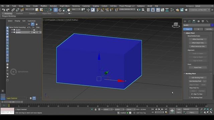This screenshot has height=120, width=214.
Task: Select the Unlink Selection tool
Action: (17, 10)
